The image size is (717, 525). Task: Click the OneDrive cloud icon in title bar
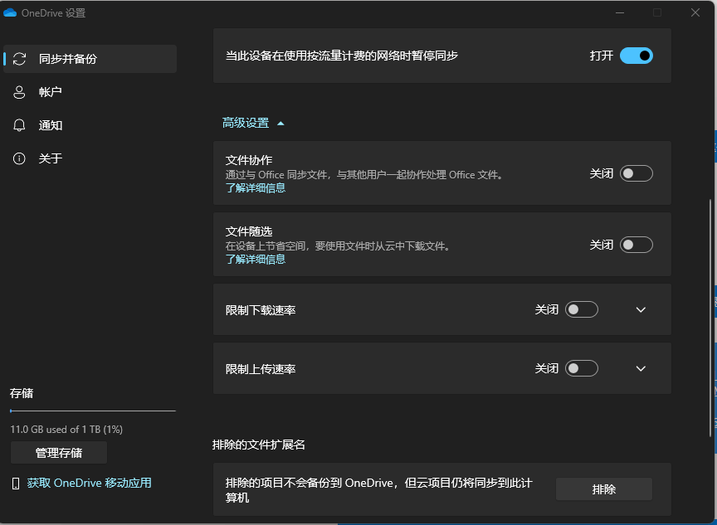click(10, 12)
